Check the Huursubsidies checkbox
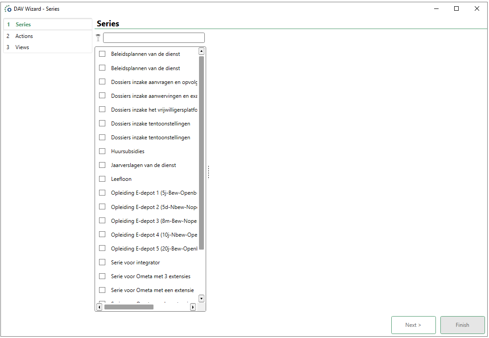The width and height of the screenshot is (489, 338). coord(102,151)
